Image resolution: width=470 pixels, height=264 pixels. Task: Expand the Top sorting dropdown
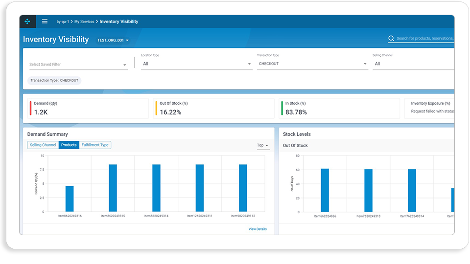pos(263,145)
